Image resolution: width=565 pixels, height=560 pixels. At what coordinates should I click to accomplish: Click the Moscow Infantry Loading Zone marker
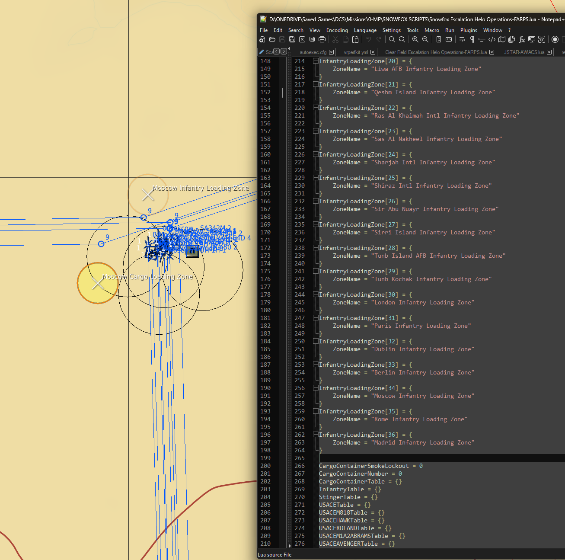point(148,195)
